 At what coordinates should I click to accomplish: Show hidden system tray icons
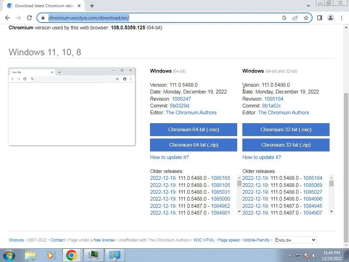[x=290, y=256]
